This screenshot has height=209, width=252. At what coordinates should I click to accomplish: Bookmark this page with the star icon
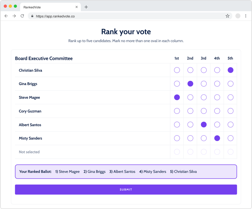[228, 16]
